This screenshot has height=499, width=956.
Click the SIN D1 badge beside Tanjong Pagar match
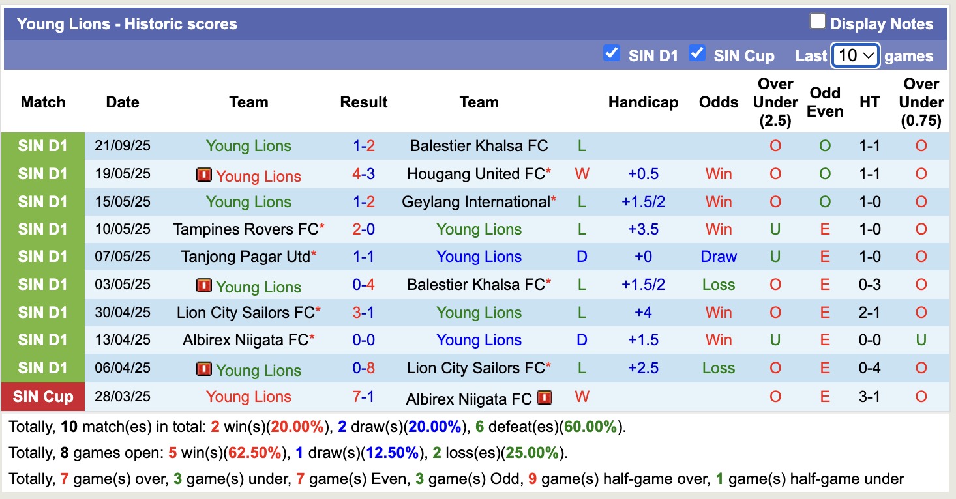click(x=42, y=257)
